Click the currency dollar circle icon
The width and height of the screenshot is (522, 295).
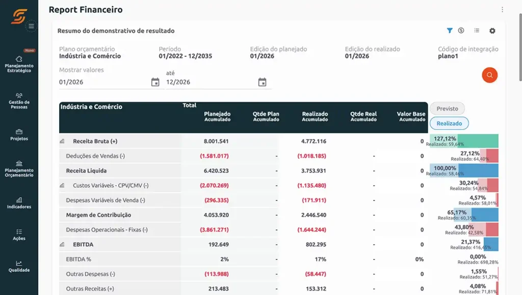point(461,31)
